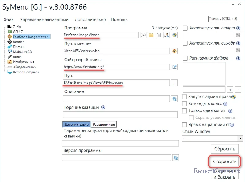Viewport: 245px width, 182px height.
Task: Click the FastStone icon beside icon path
Action: tap(175, 51)
